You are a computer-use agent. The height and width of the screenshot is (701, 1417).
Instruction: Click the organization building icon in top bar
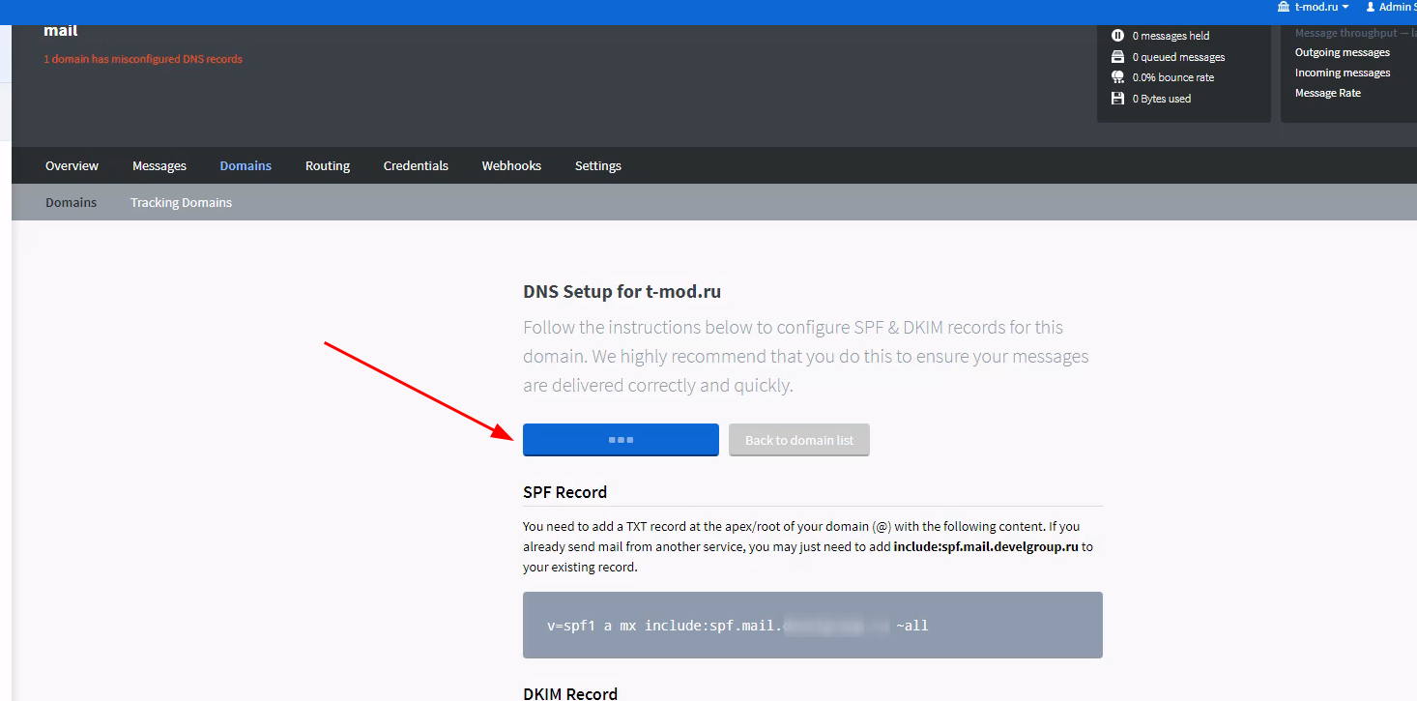pyautogui.click(x=1283, y=6)
